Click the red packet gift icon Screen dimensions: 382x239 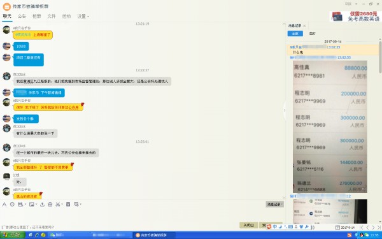click(50, 205)
